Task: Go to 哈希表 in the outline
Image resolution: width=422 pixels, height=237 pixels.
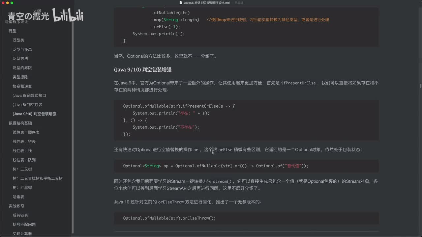Action: 18,197
